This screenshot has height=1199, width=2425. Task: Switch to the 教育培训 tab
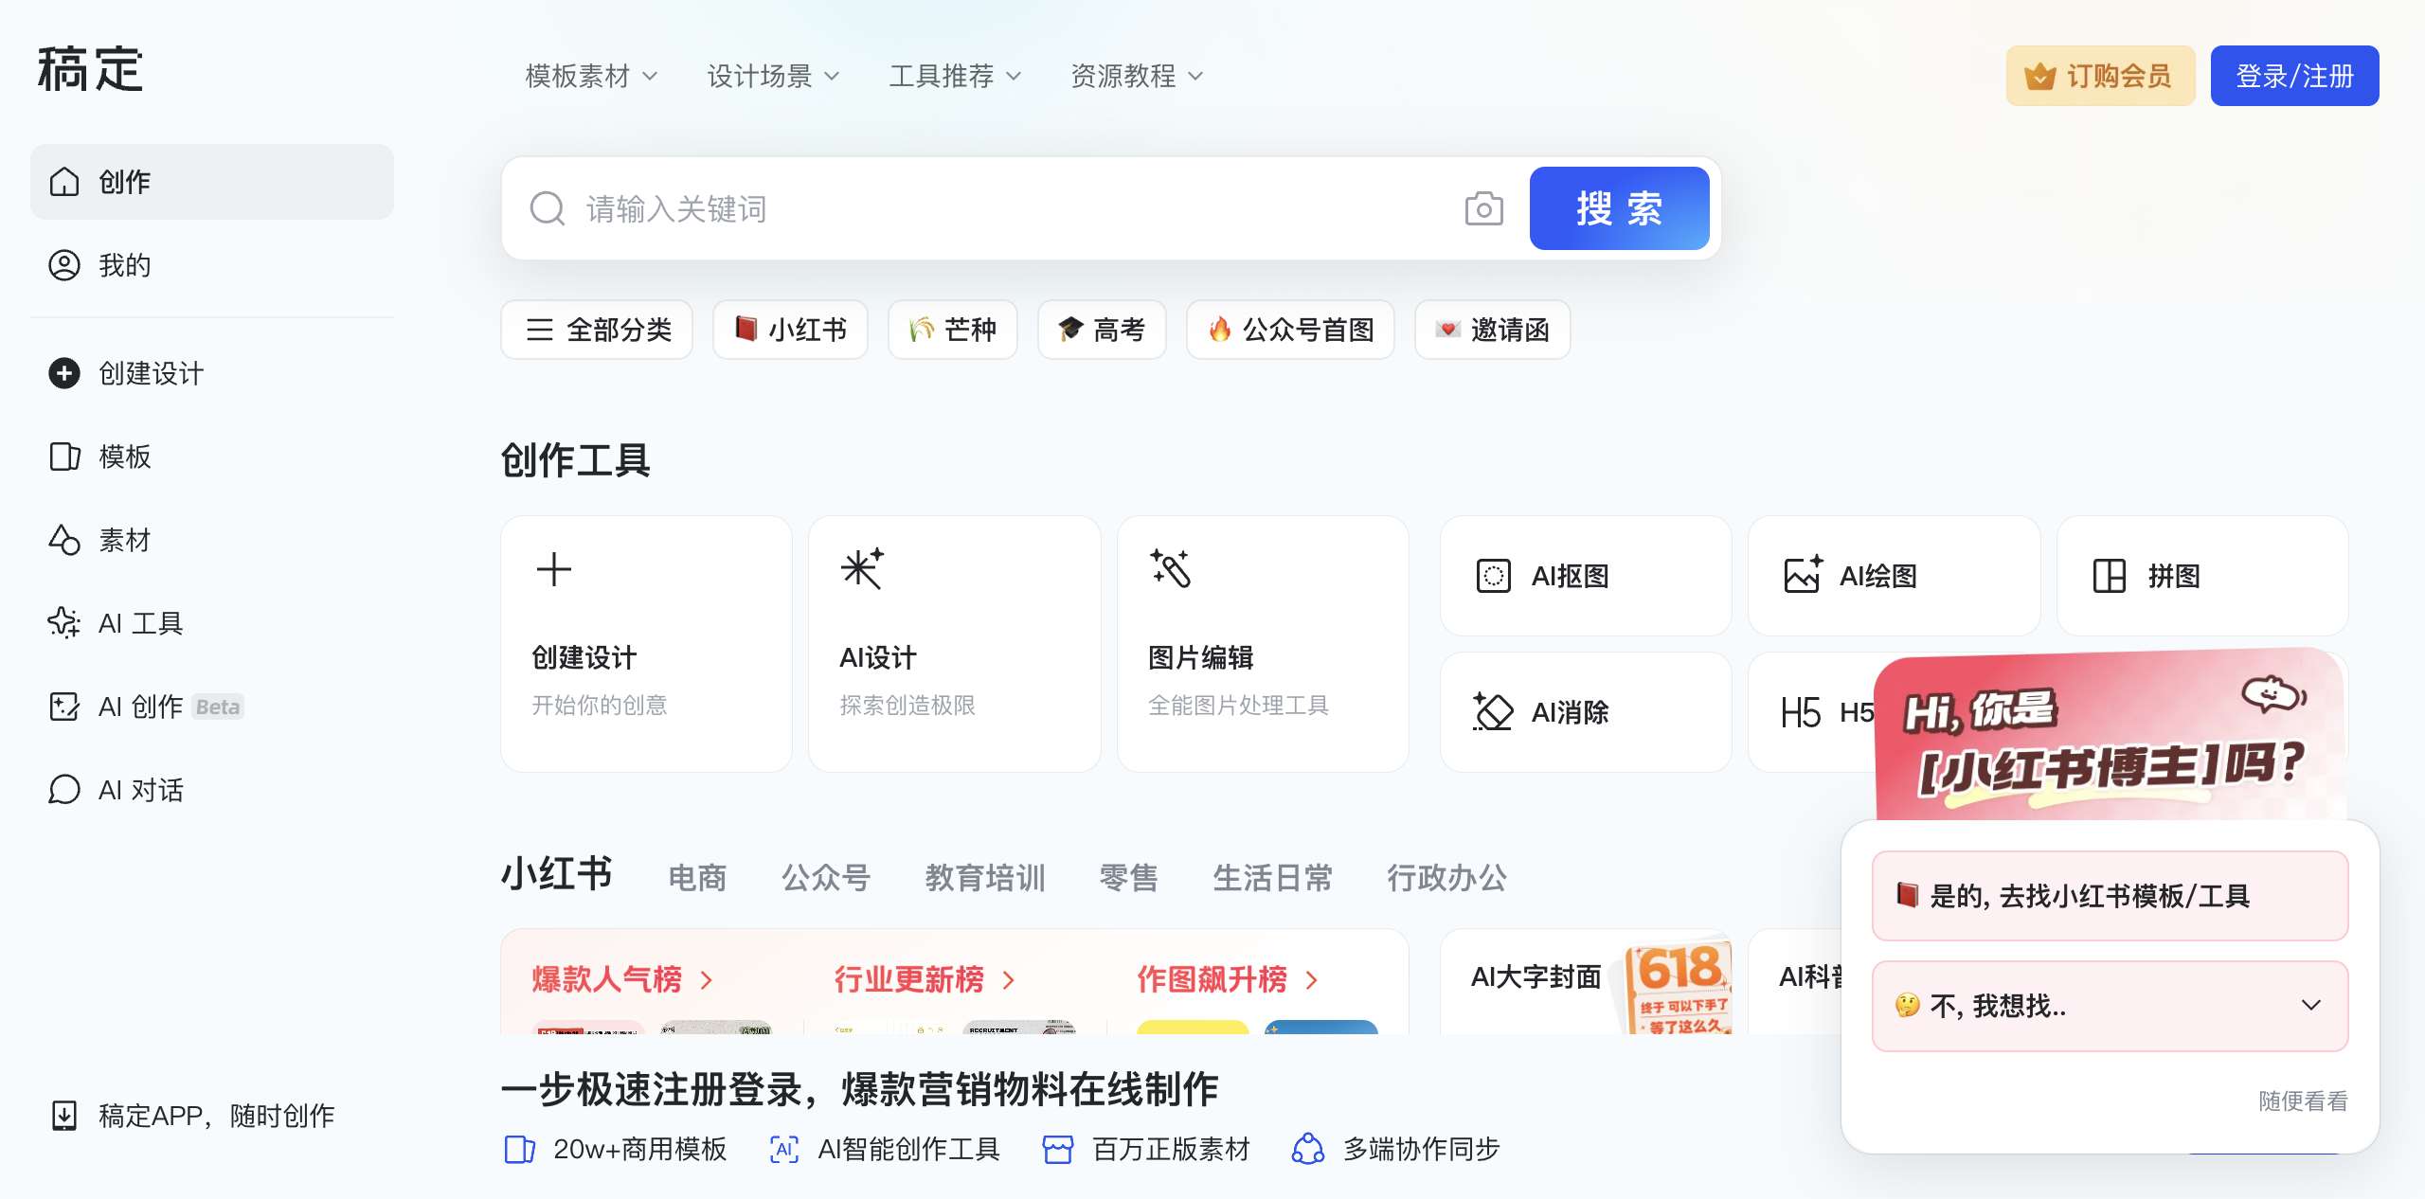[984, 877]
